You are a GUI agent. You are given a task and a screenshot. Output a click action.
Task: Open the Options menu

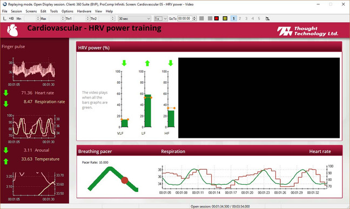click(67, 11)
